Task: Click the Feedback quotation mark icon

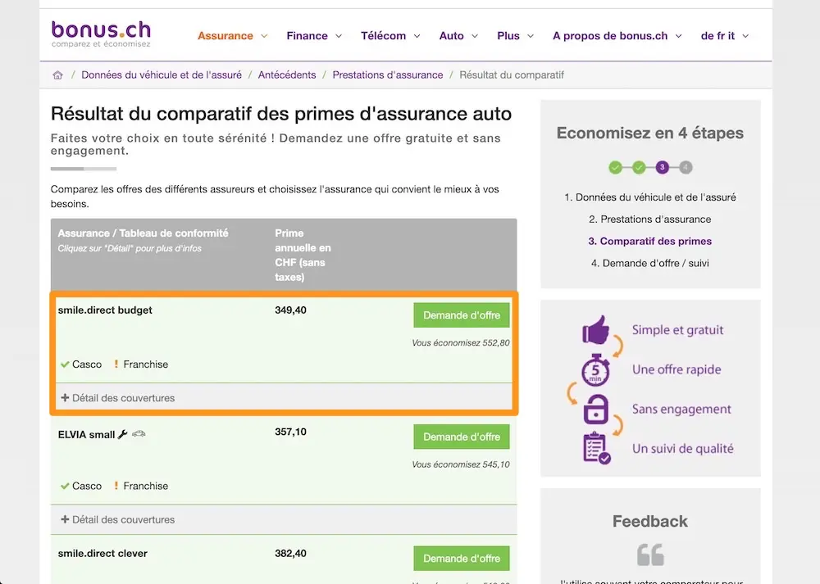Action: pos(650,555)
